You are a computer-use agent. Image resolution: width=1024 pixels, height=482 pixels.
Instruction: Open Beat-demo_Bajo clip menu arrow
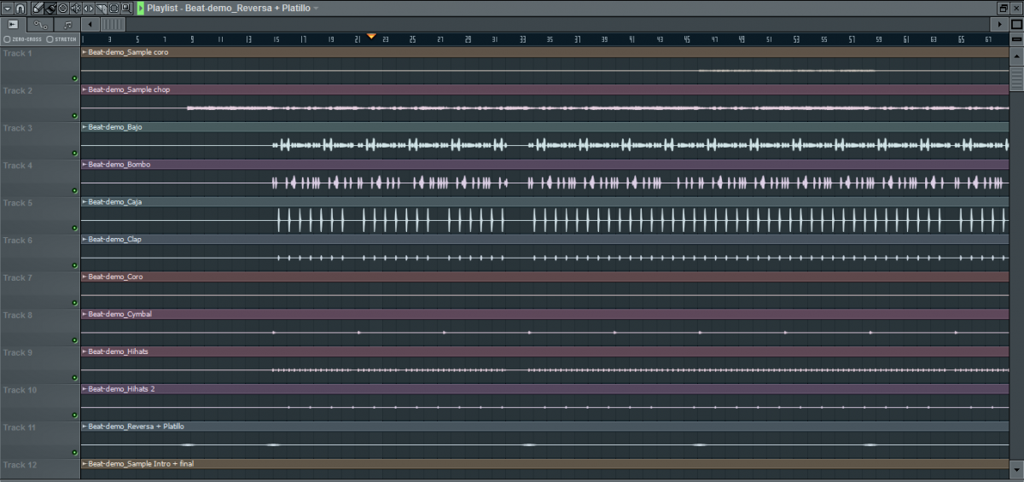click(x=84, y=127)
